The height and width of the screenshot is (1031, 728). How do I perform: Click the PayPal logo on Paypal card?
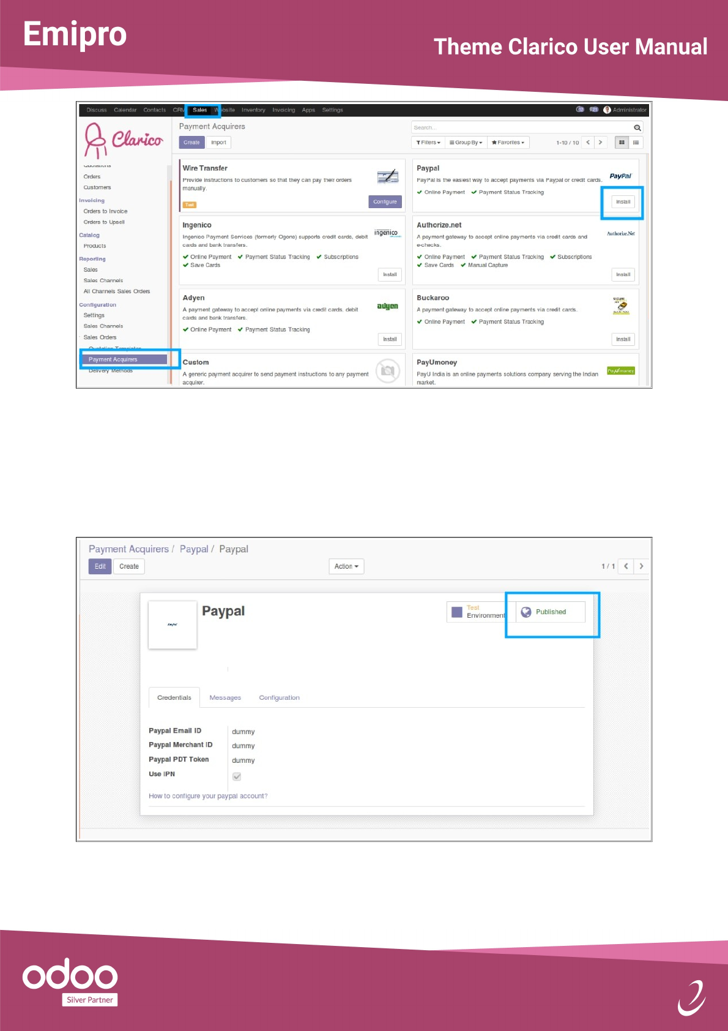(x=620, y=176)
